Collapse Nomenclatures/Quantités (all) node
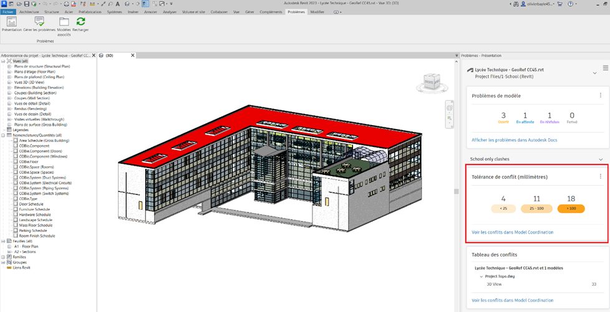 (x=3, y=135)
